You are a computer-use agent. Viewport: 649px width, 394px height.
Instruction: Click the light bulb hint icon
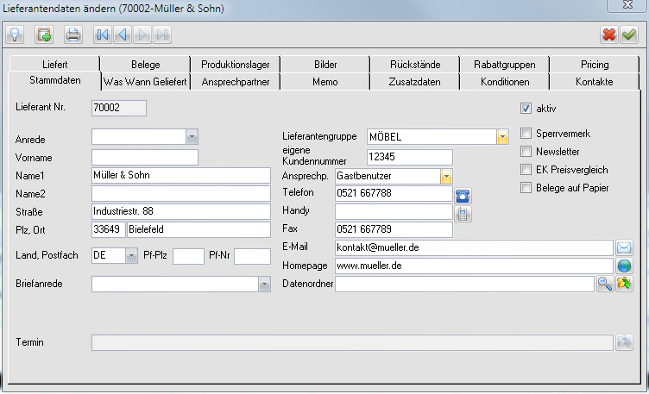pyautogui.click(x=15, y=34)
